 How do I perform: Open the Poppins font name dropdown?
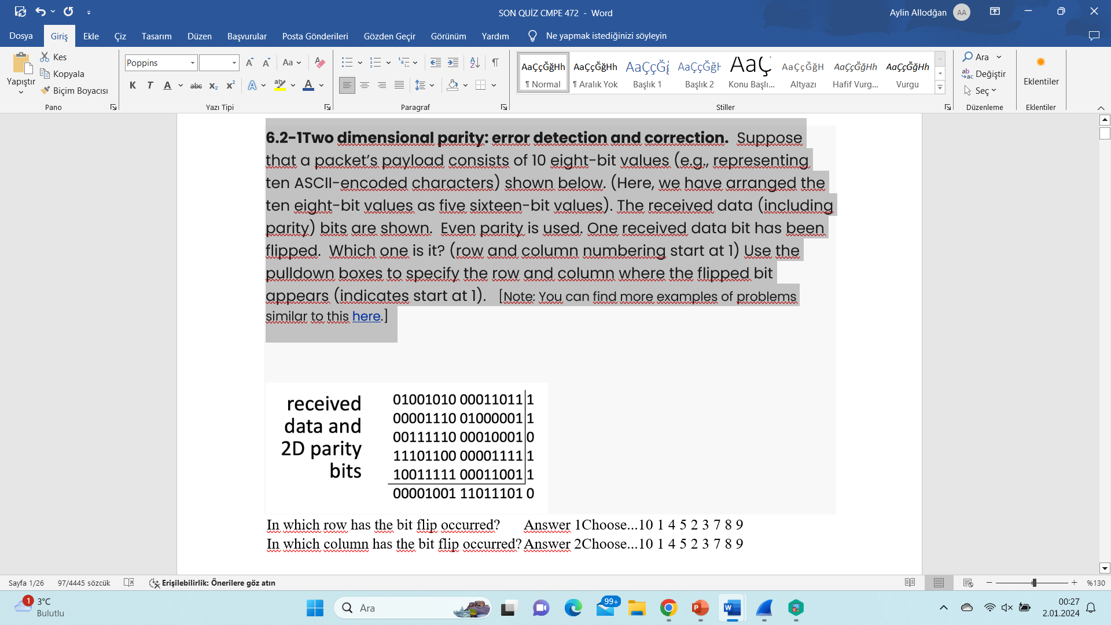192,62
